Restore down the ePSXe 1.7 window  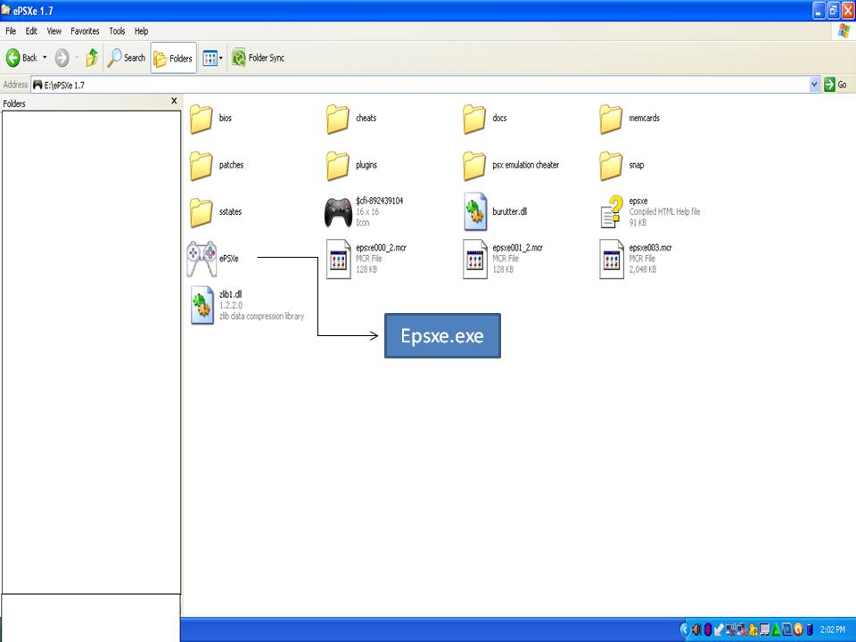pyautogui.click(x=833, y=11)
